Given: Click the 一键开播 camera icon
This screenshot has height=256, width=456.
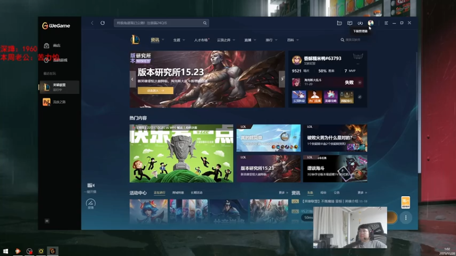Looking at the screenshot, I should click(91, 185).
